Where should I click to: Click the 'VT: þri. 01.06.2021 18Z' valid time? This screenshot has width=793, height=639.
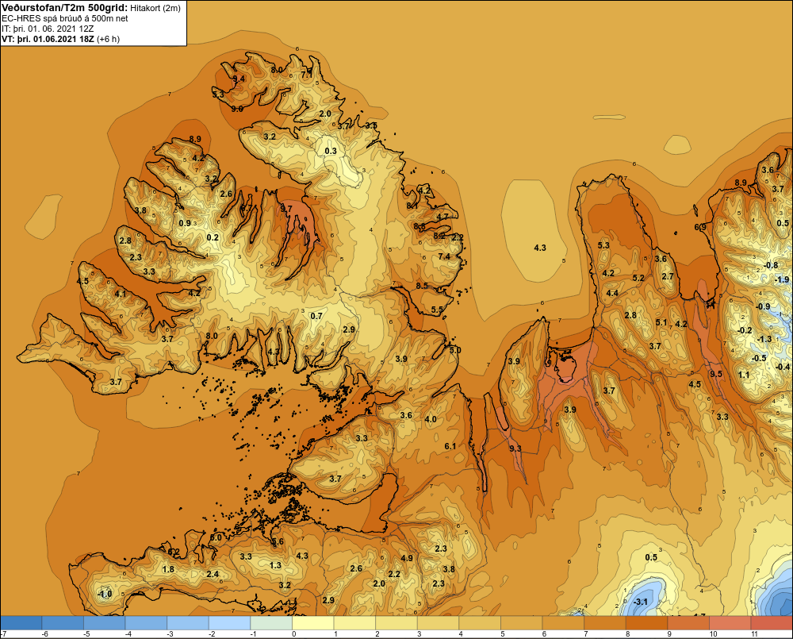click(x=48, y=39)
